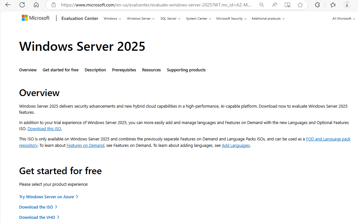Expand the Additional products menu
The width and height of the screenshot is (358, 223).
(x=268, y=18)
